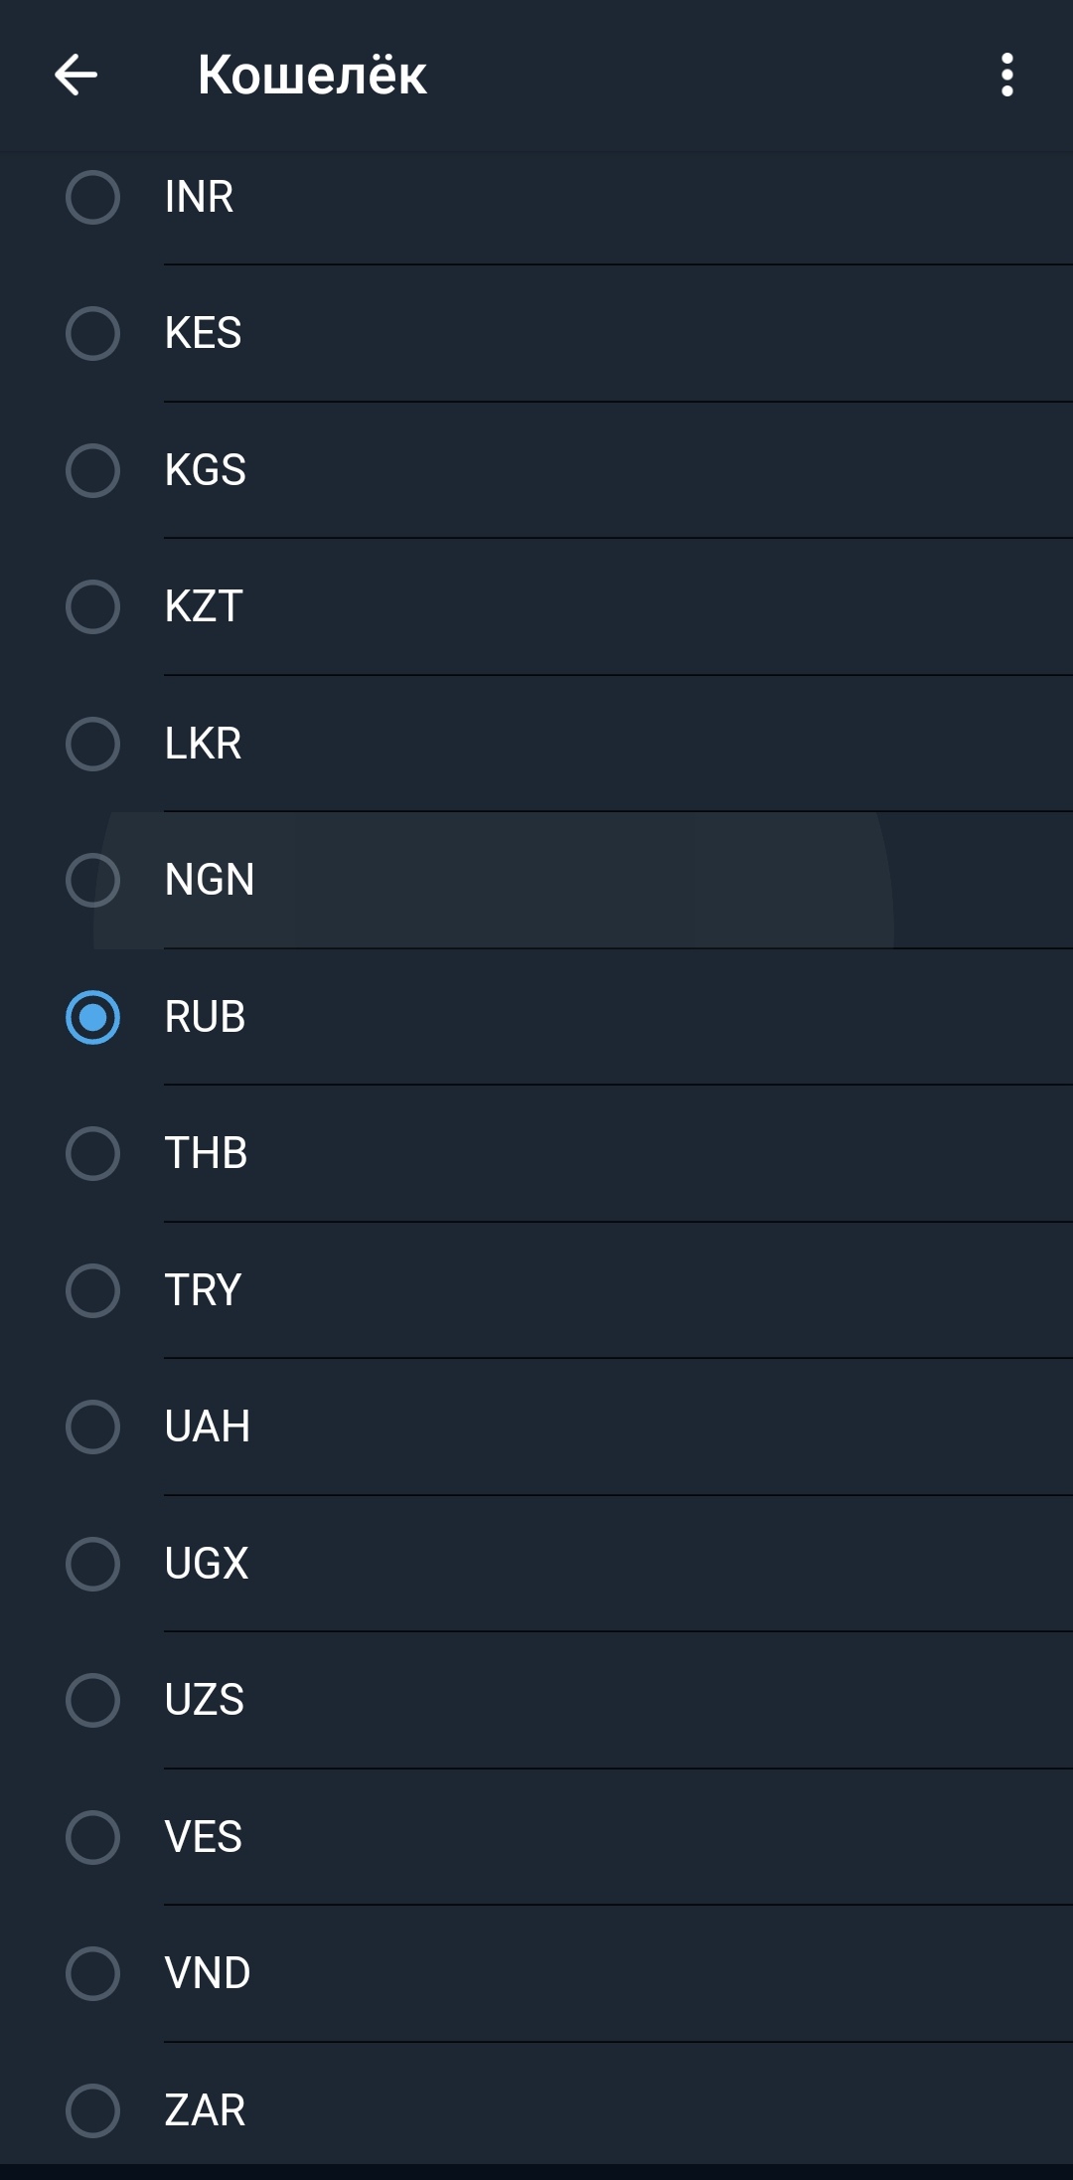
Task: Select UZS currency radio button
Action: [92, 1700]
